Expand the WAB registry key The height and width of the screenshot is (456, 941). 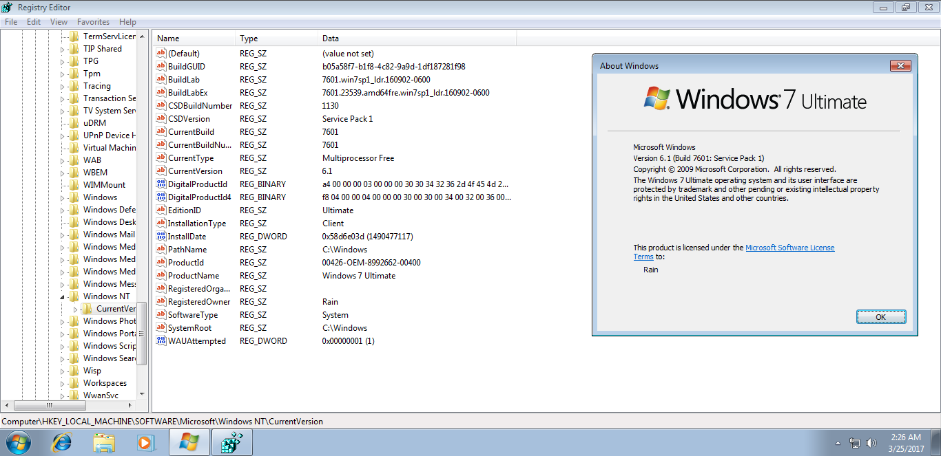(x=63, y=160)
